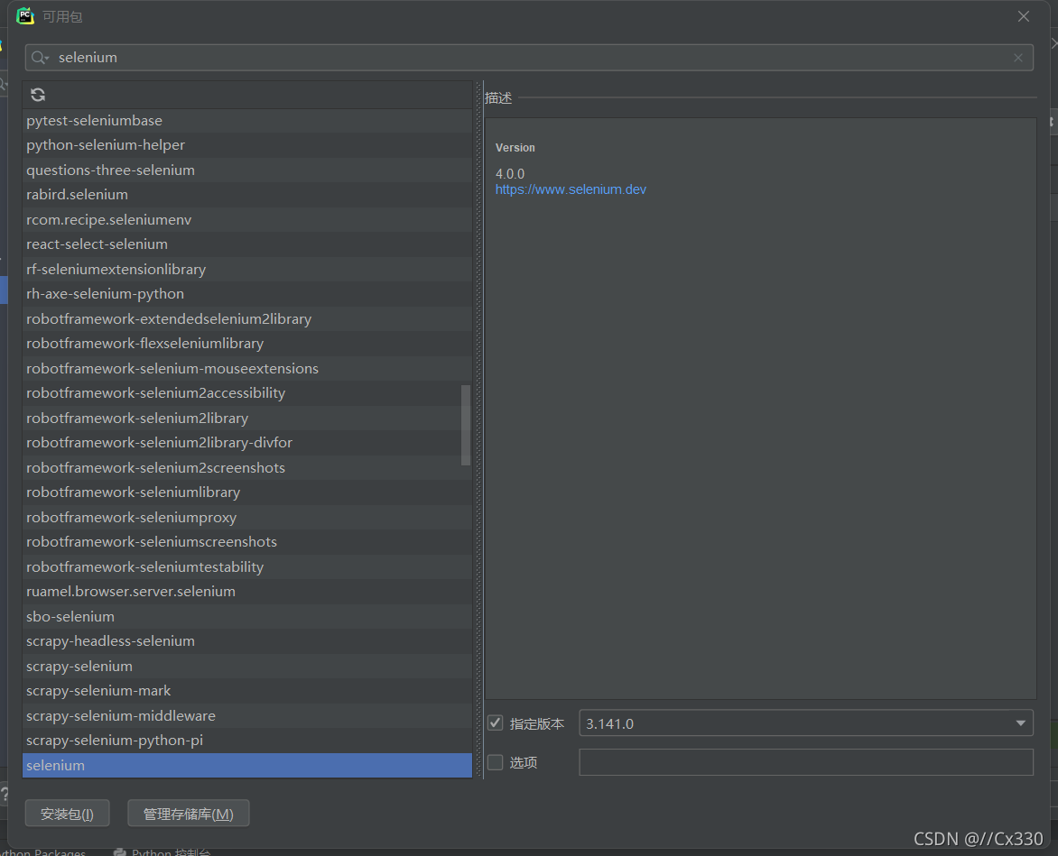1058x856 pixels.
Task: Open the https://www.selenium.dev link
Action: [x=571, y=189]
